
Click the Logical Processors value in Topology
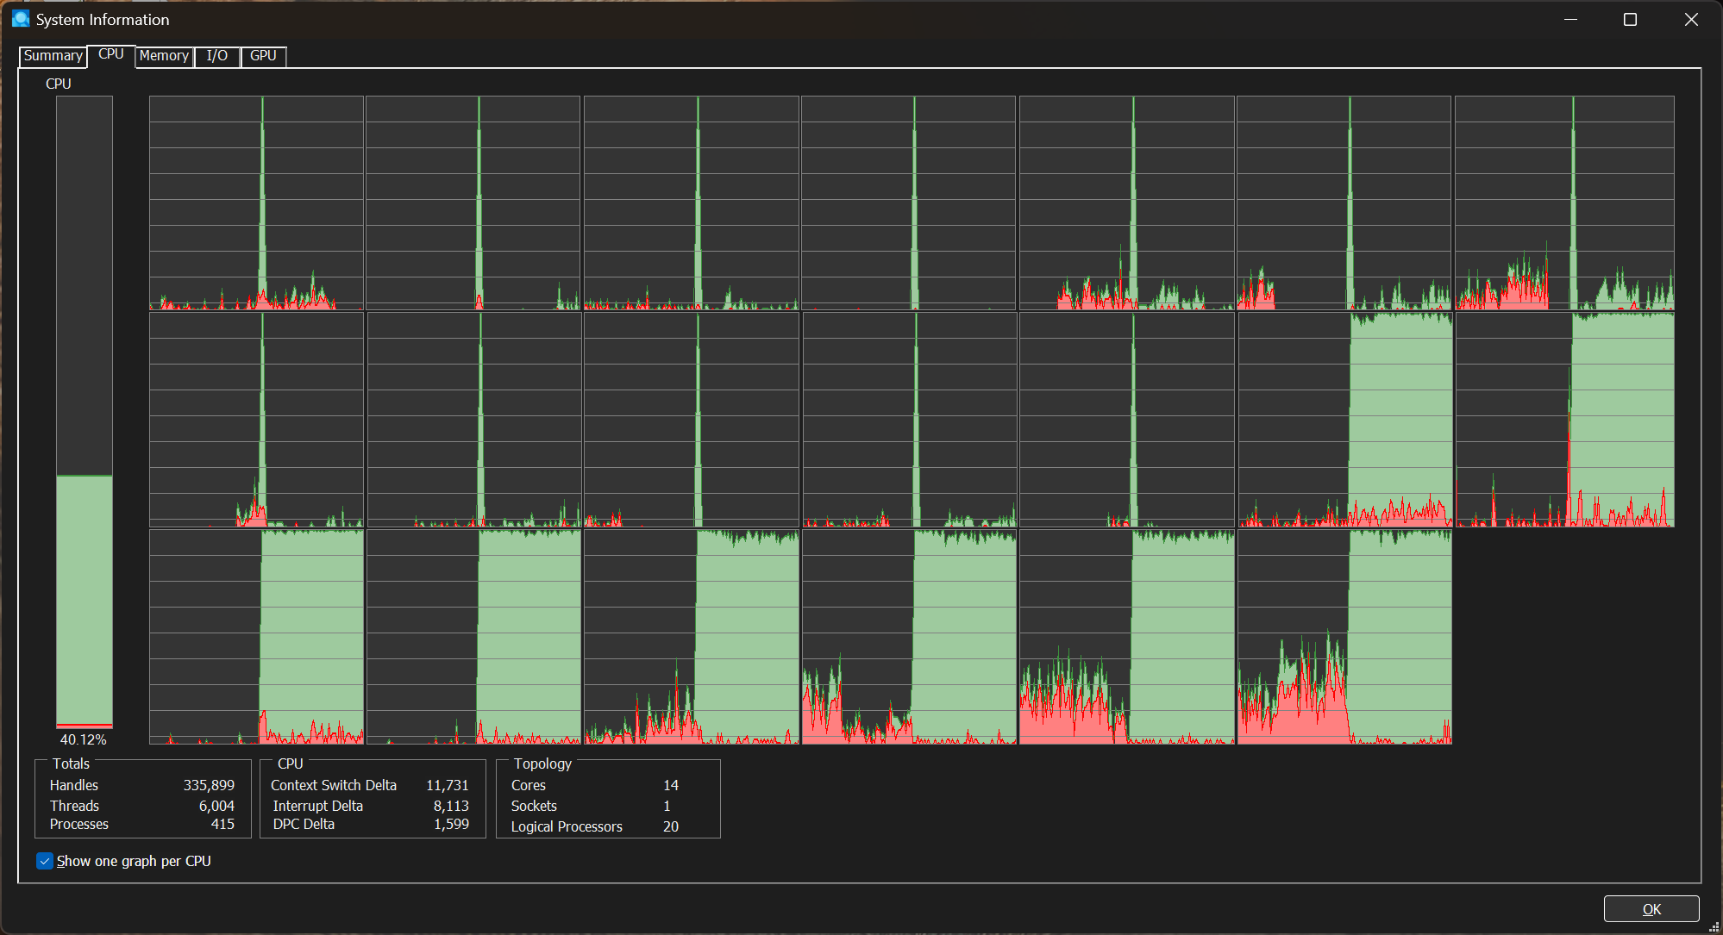672,826
